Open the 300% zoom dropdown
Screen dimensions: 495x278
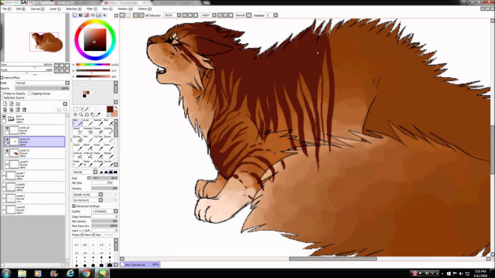[179, 15]
